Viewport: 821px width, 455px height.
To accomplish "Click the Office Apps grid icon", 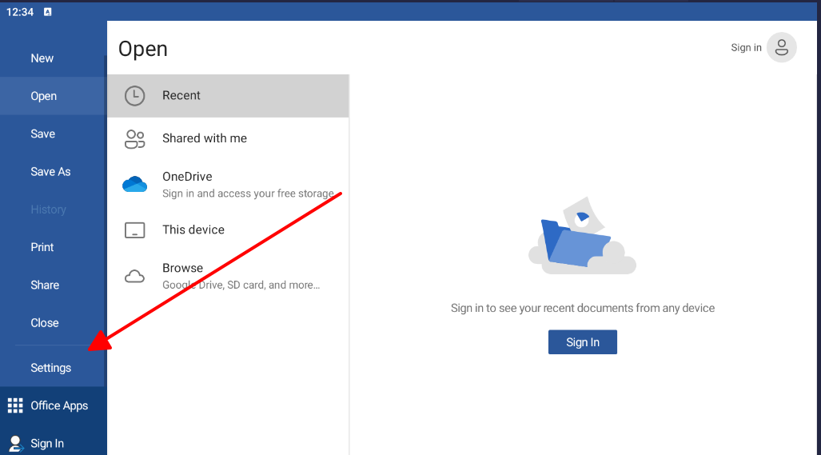I will pyautogui.click(x=15, y=405).
